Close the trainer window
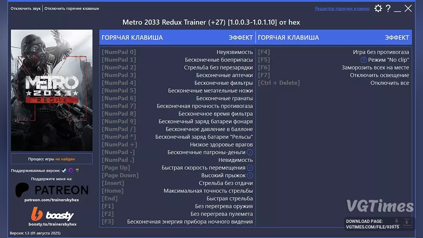The height and width of the screenshot is (238, 423). tap(408, 8)
